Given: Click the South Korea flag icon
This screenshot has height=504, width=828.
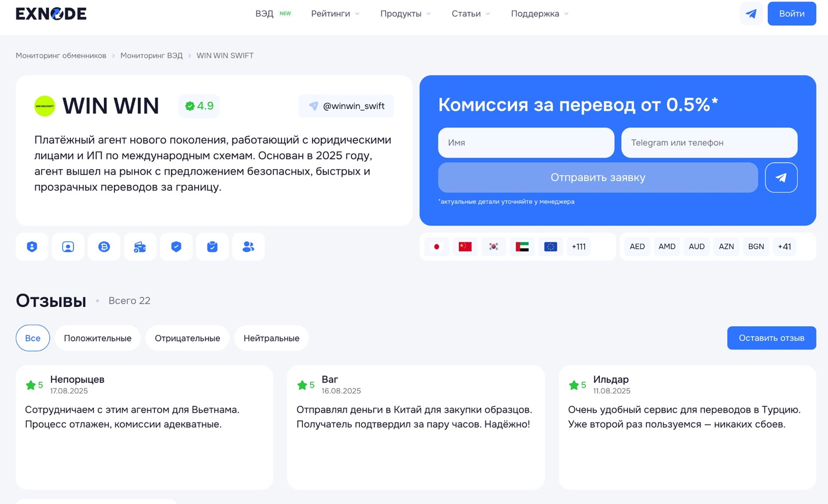Looking at the screenshot, I should tap(494, 247).
